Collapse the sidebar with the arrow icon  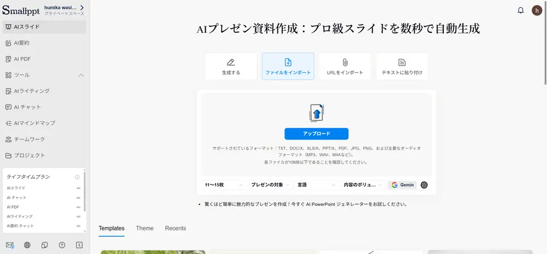point(79,245)
